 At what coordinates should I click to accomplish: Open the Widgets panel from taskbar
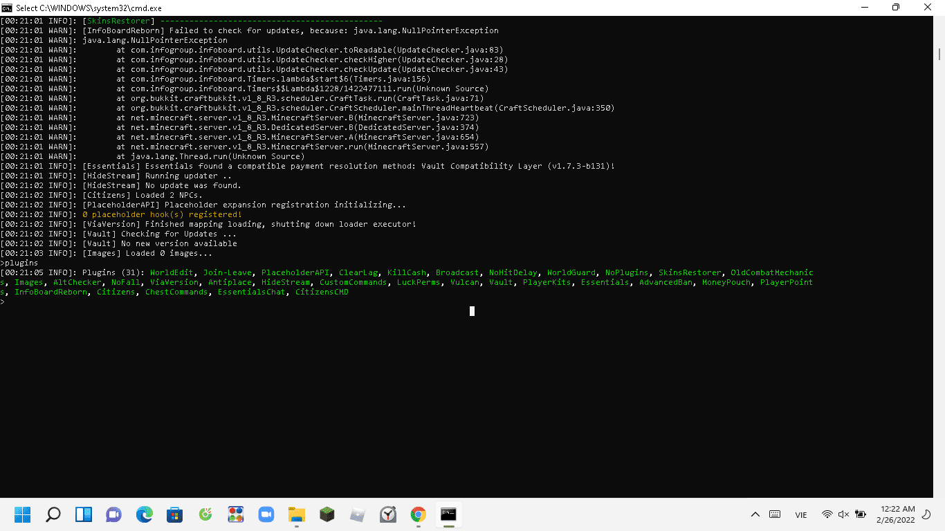pos(83,514)
